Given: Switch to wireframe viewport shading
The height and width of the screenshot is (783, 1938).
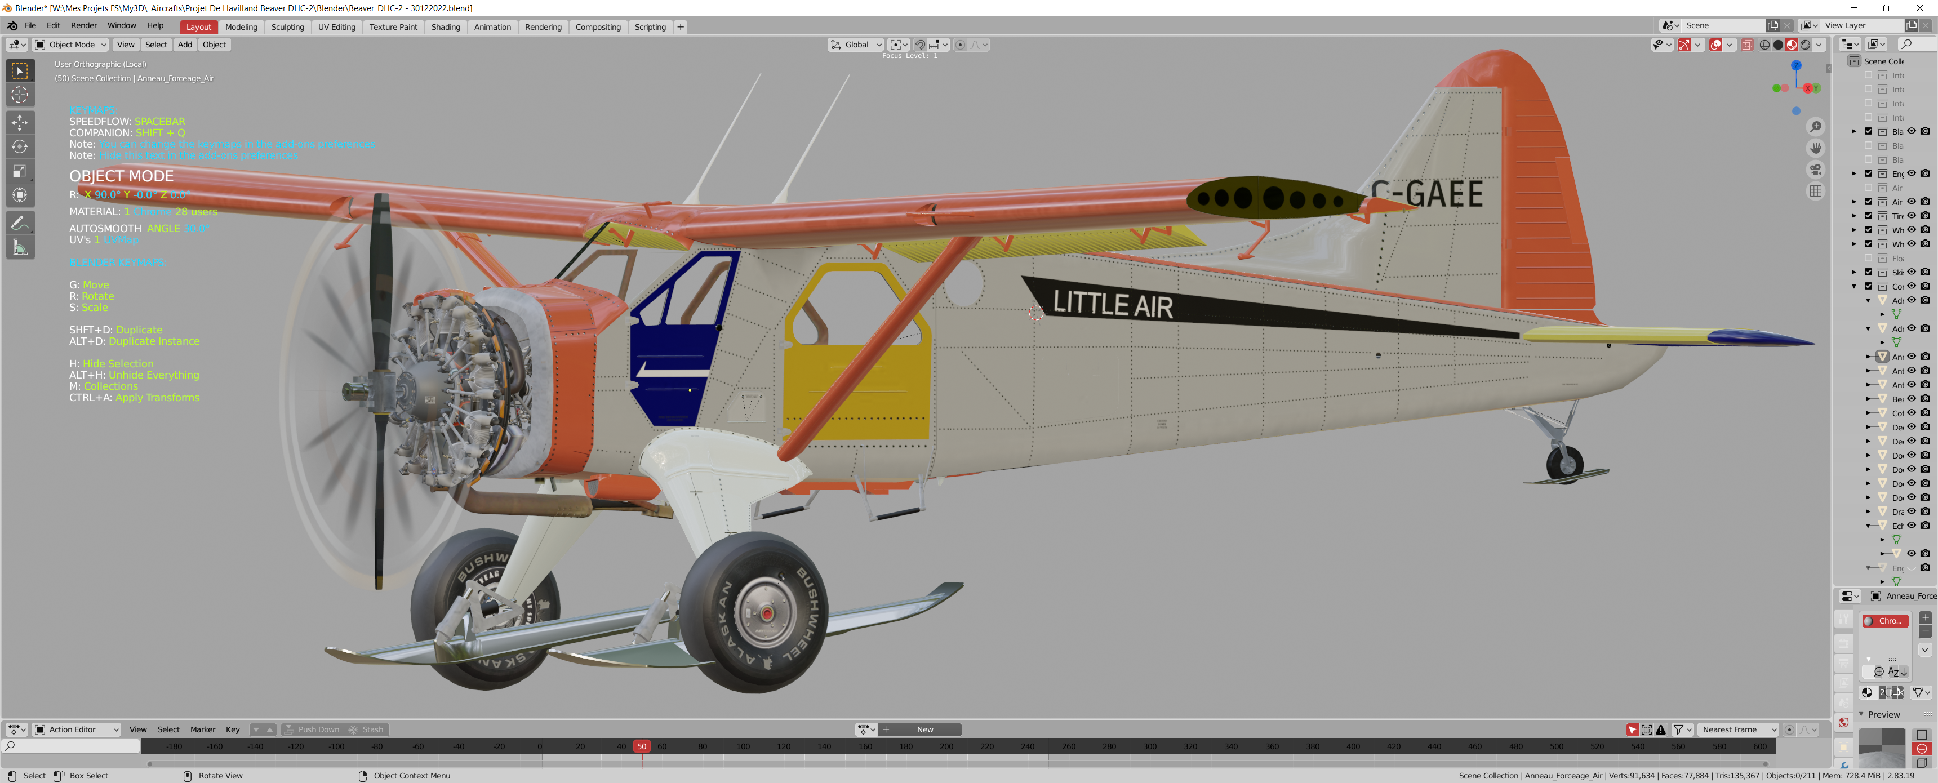Looking at the screenshot, I should pos(1764,45).
